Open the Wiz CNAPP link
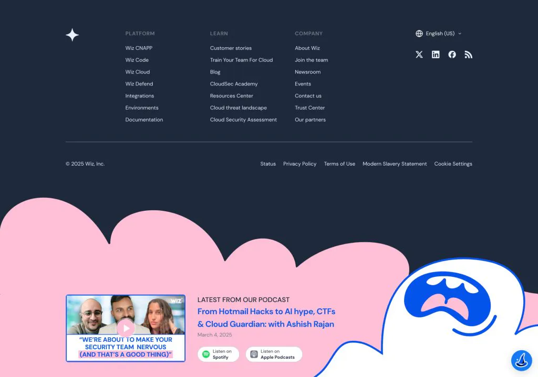Viewport: 538px width, 377px height. click(x=139, y=48)
